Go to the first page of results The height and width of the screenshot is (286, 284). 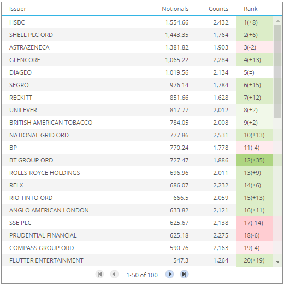99,275
